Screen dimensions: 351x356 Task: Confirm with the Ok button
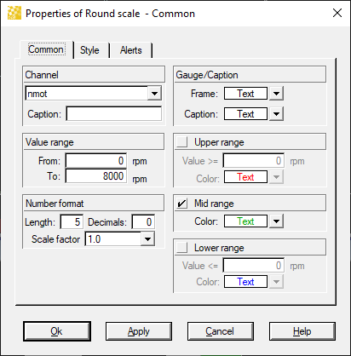click(57, 331)
